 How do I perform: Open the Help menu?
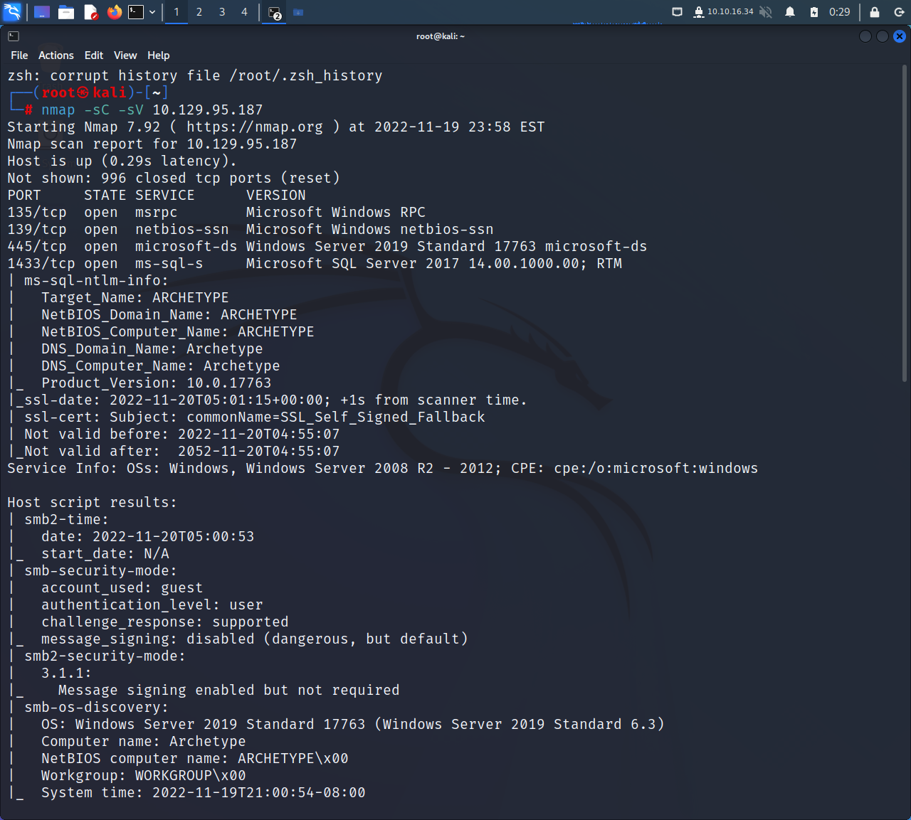click(x=159, y=55)
